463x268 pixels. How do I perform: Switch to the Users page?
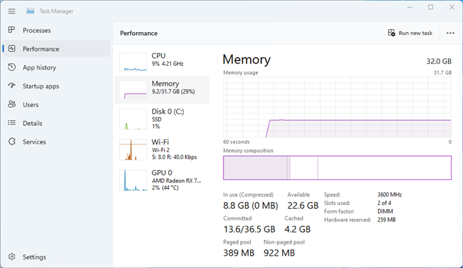(56, 104)
